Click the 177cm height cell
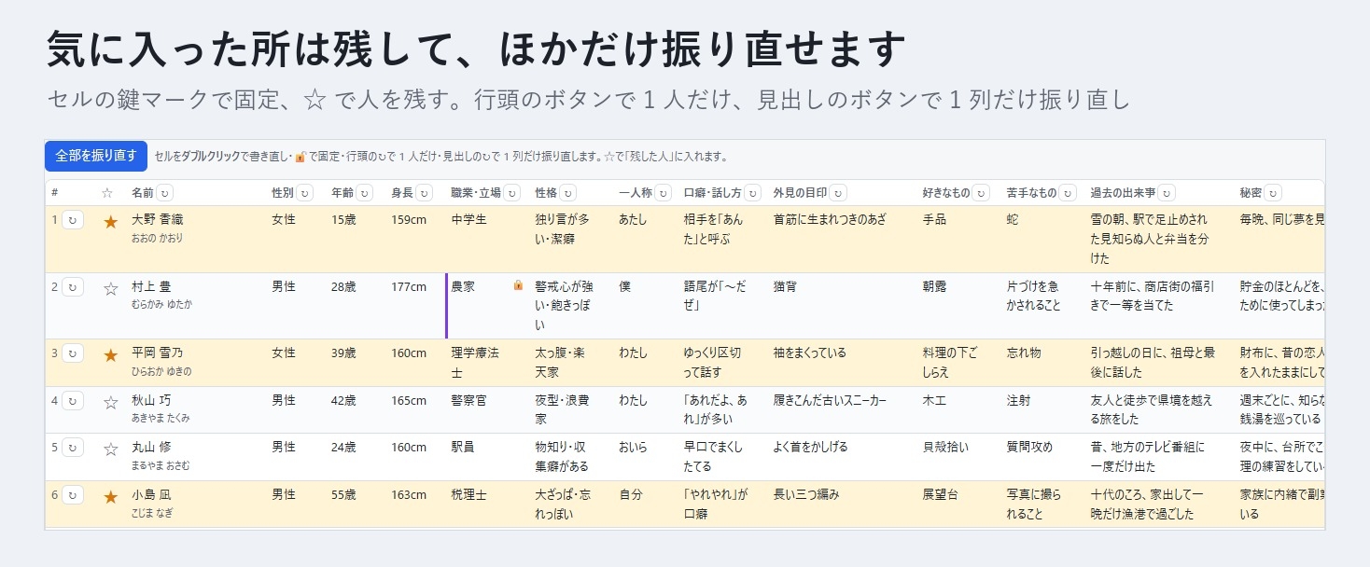The height and width of the screenshot is (567, 1370). [x=415, y=306]
